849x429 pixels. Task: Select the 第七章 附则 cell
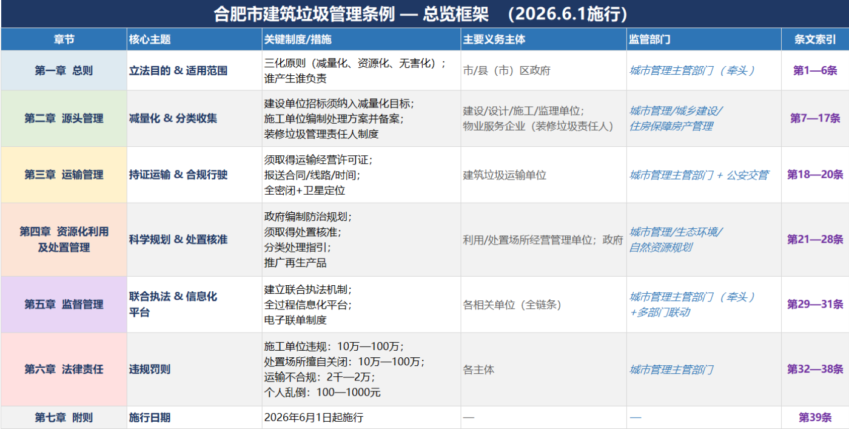(64, 417)
